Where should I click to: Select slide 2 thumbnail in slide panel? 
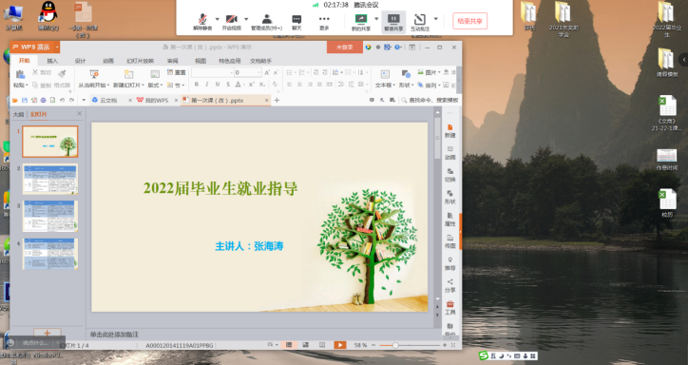pyautogui.click(x=50, y=179)
